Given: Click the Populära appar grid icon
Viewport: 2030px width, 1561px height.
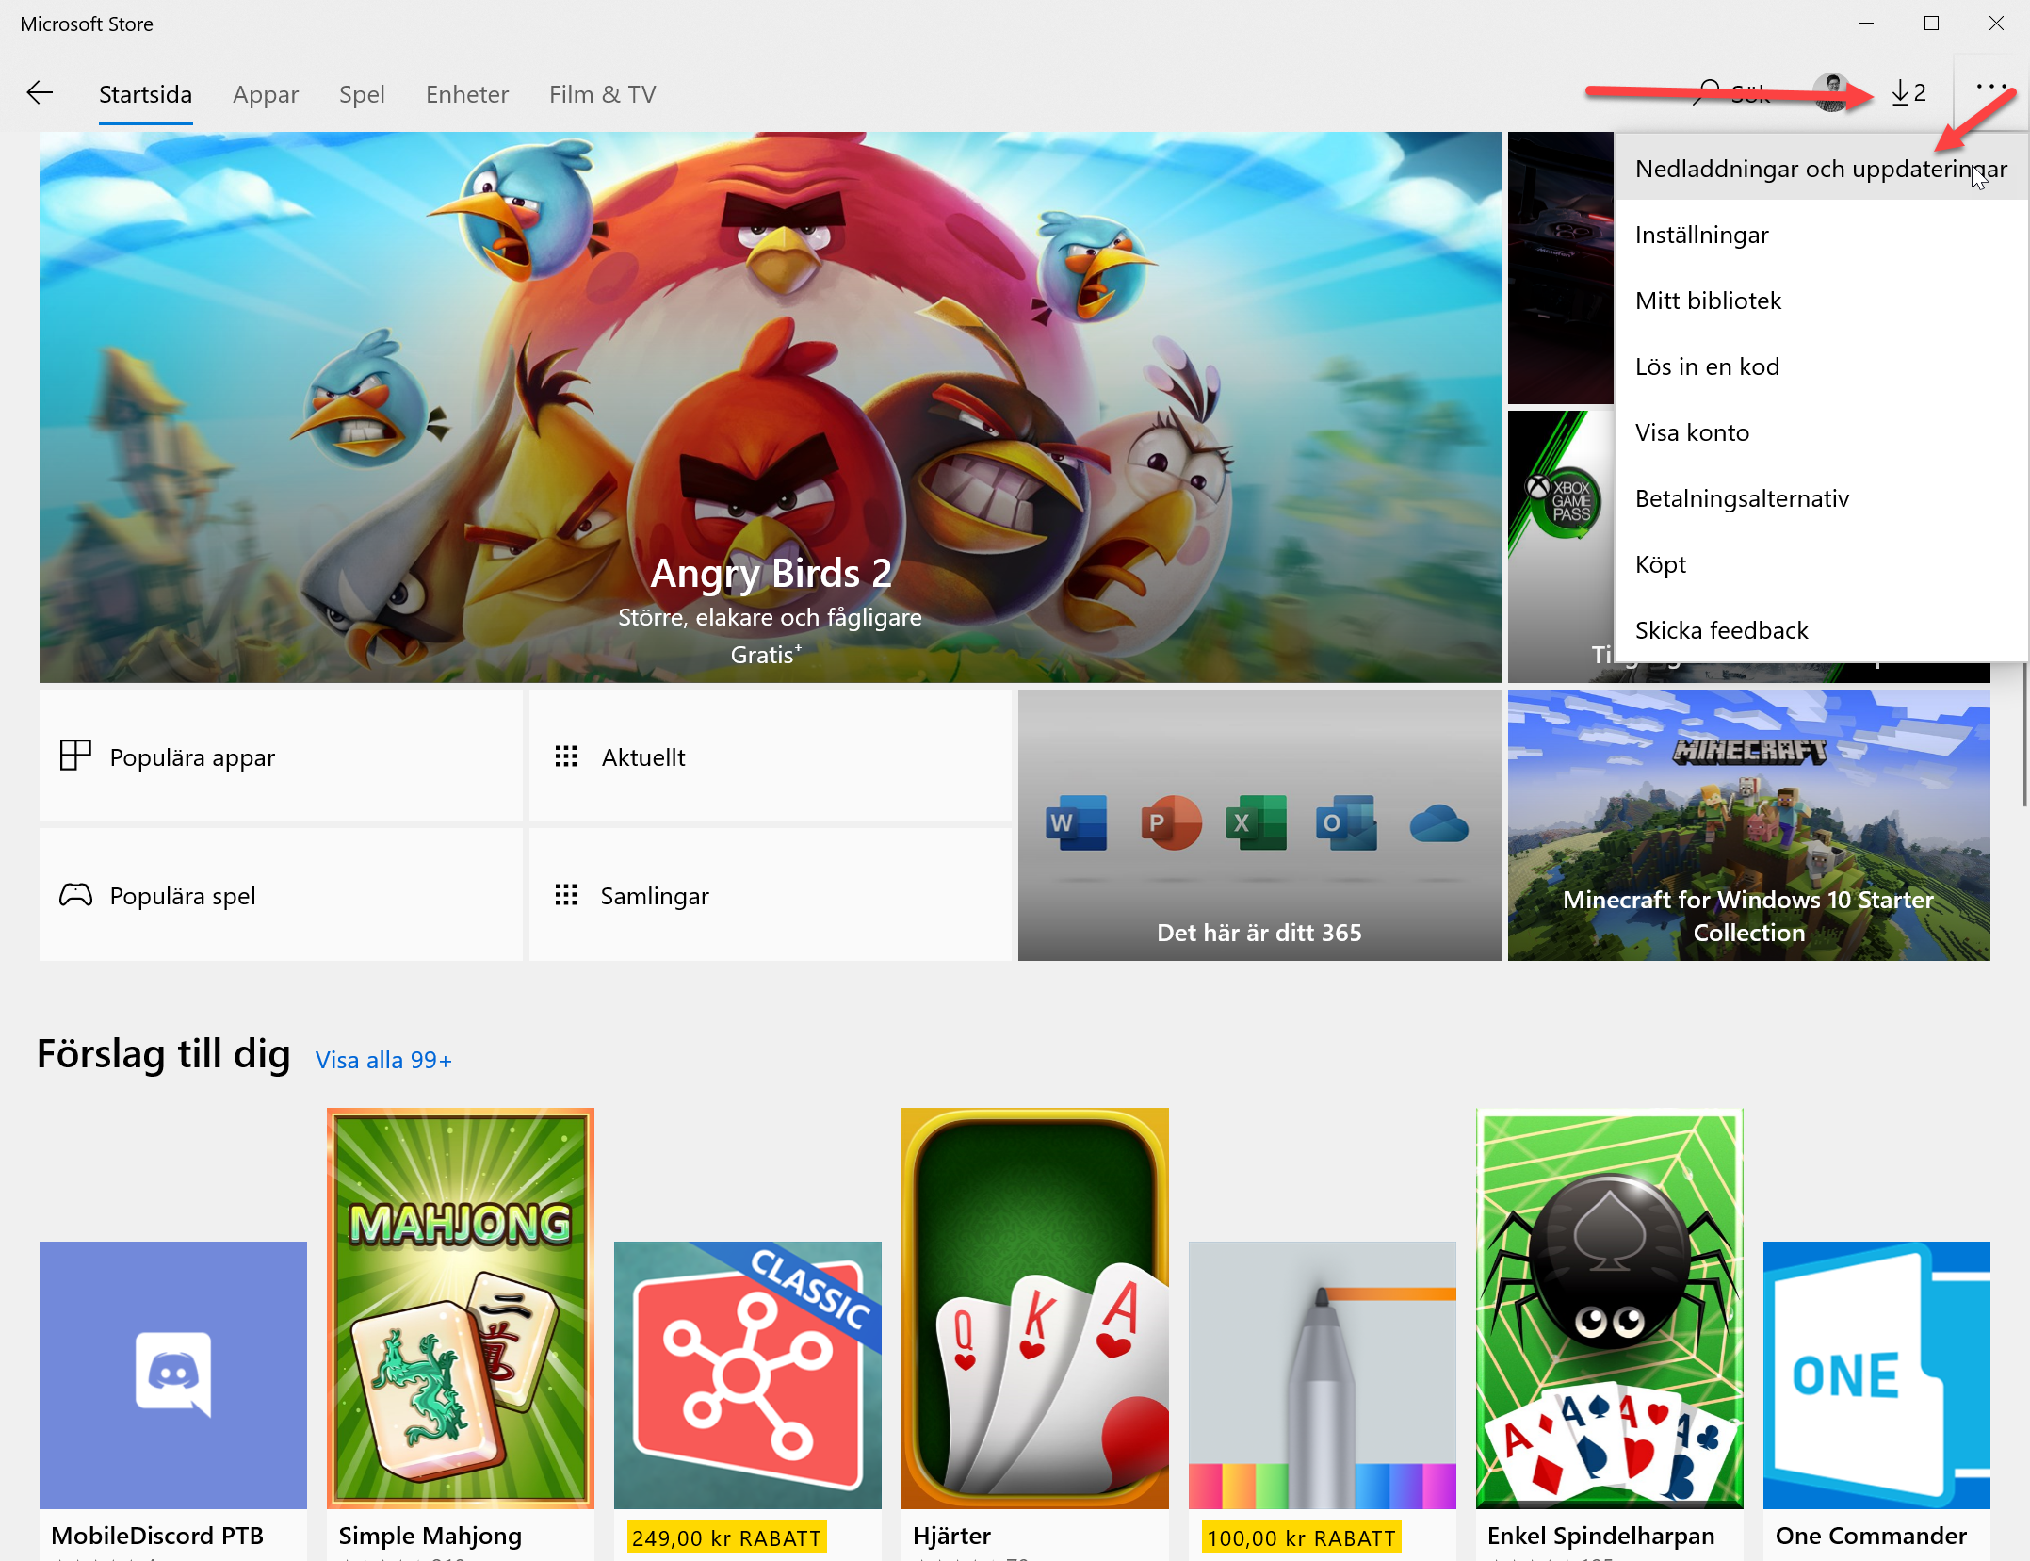Looking at the screenshot, I should (75, 756).
